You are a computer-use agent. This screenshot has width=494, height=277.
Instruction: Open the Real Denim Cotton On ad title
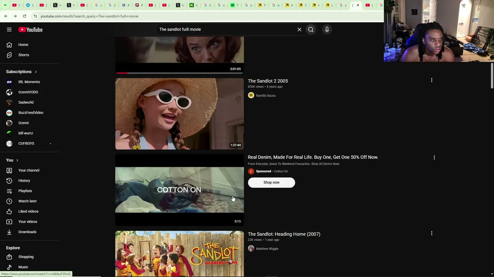click(313, 157)
